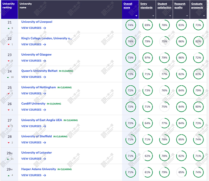Screen dimensions: 209x181
Task: Click Nottingham's 76% student satisfaction ring
Action: pyautogui.click(x=165, y=90)
